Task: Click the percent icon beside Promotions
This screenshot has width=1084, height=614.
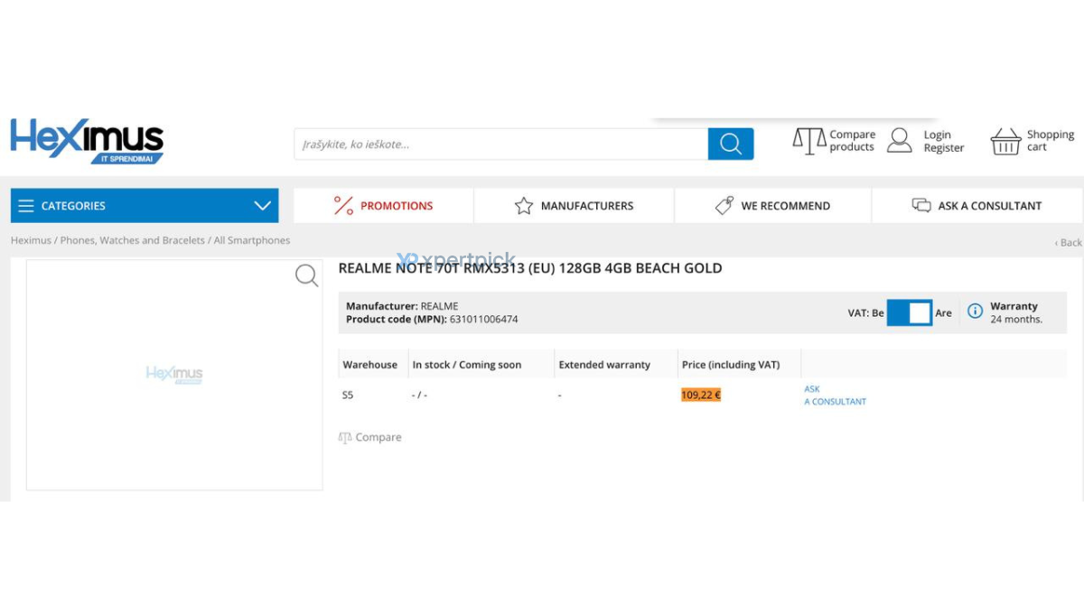Action: coord(343,206)
